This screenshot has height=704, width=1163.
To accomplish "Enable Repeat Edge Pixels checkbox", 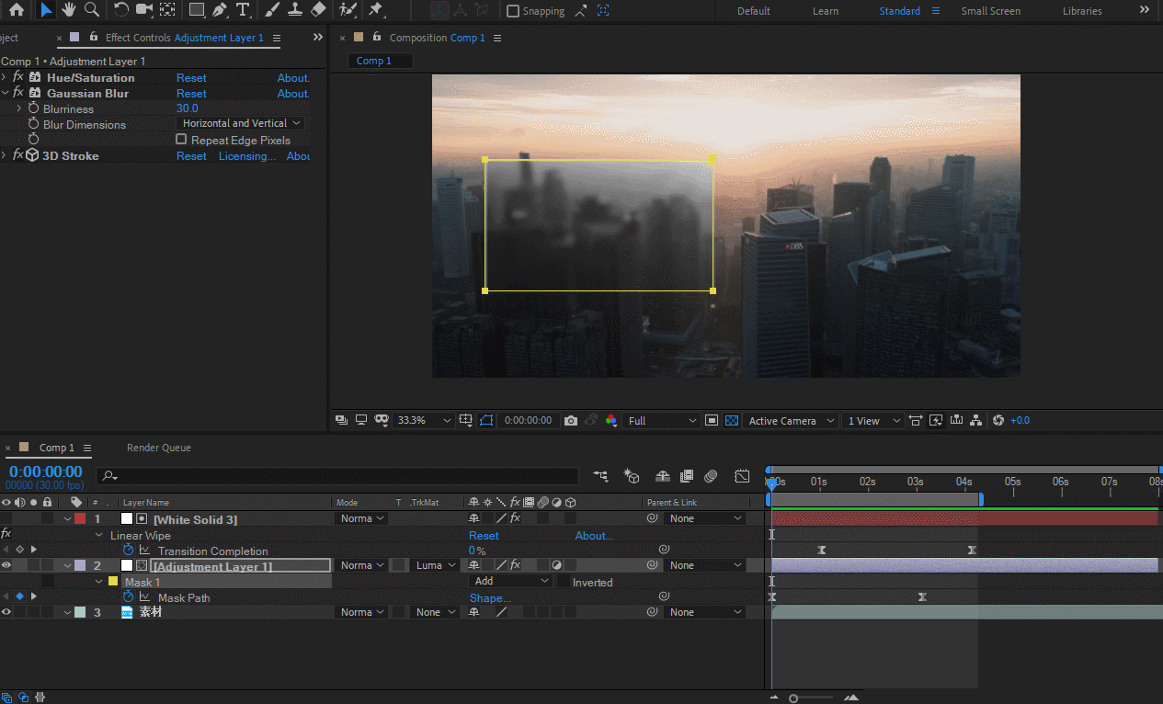I will [181, 140].
